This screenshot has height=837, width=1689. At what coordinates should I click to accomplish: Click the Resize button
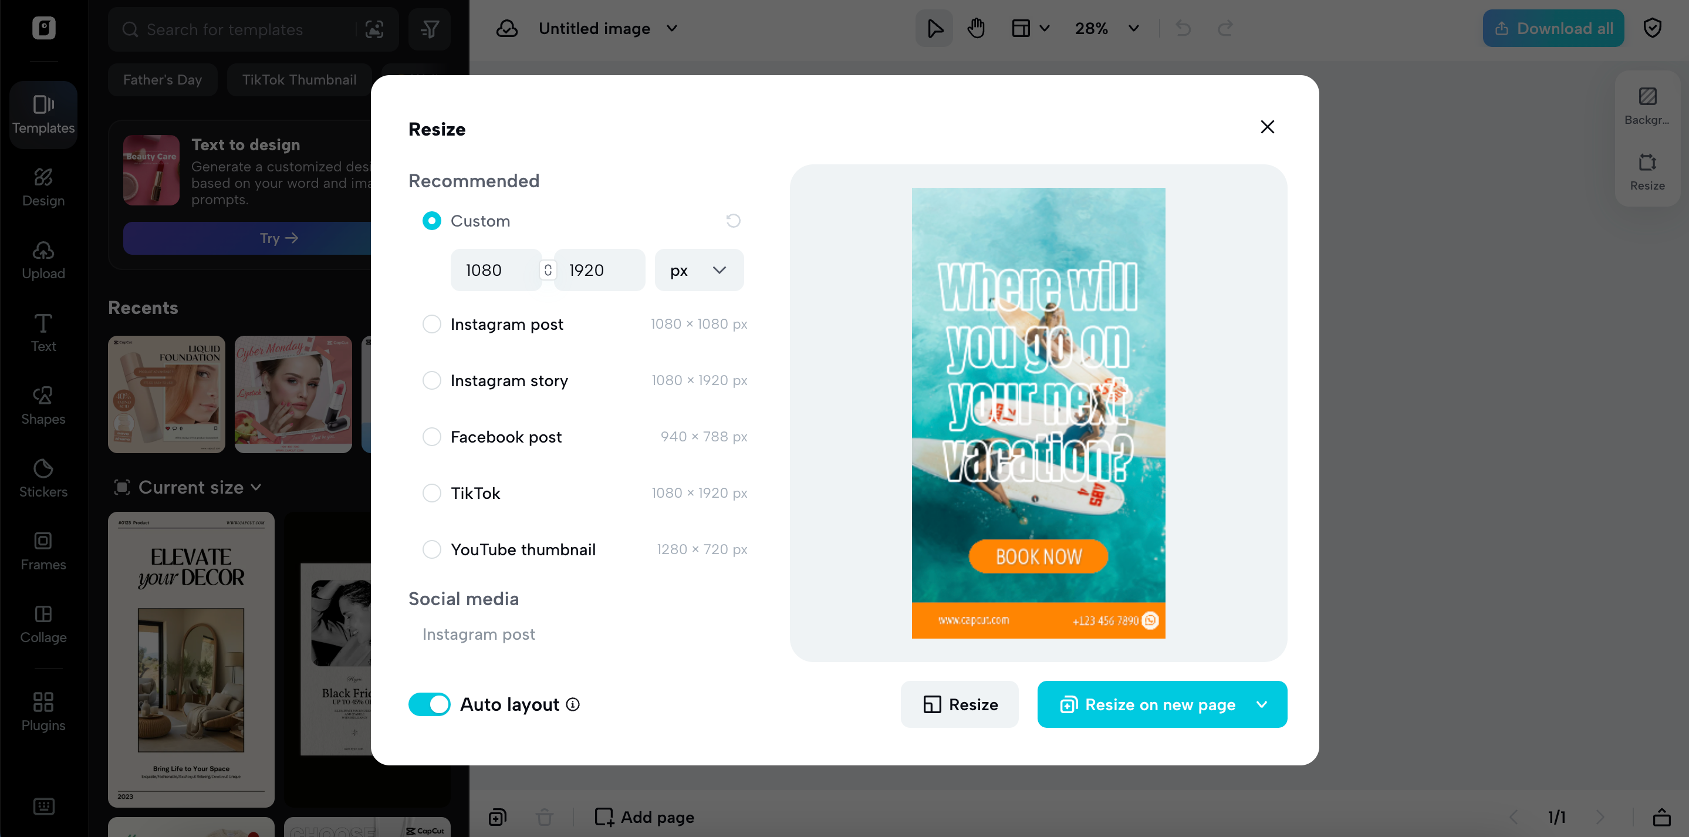[960, 704]
